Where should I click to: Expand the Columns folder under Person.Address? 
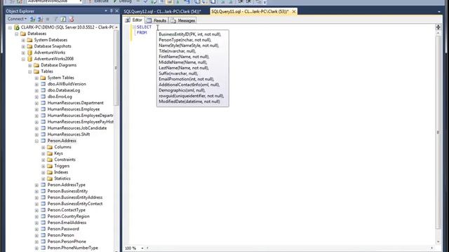point(43,147)
